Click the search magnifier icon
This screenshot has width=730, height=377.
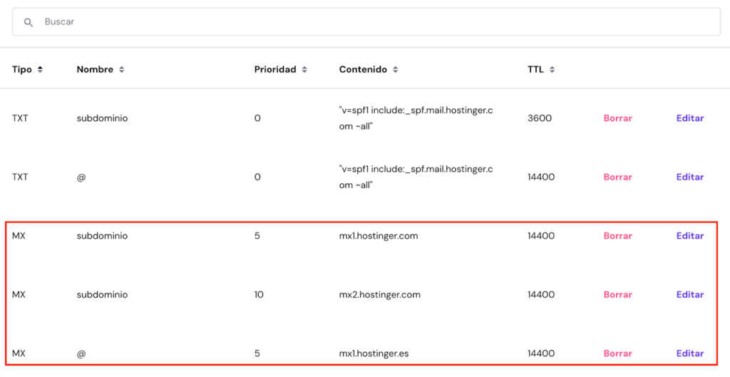click(x=29, y=22)
